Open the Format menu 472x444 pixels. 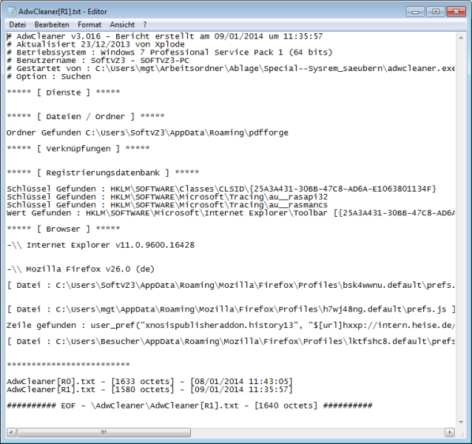coord(90,24)
